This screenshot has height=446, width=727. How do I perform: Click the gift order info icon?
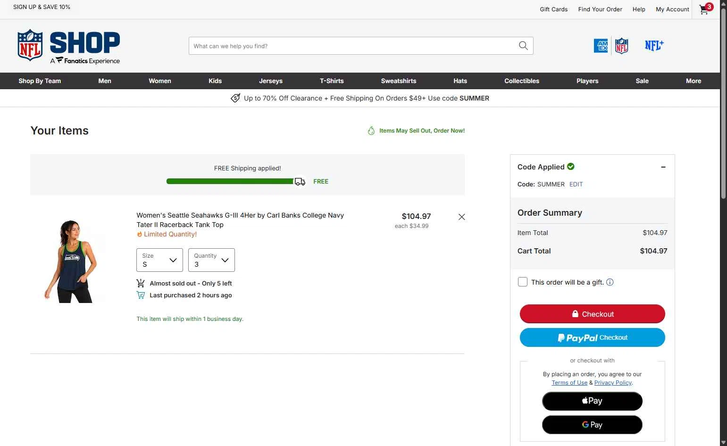coord(610,282)
